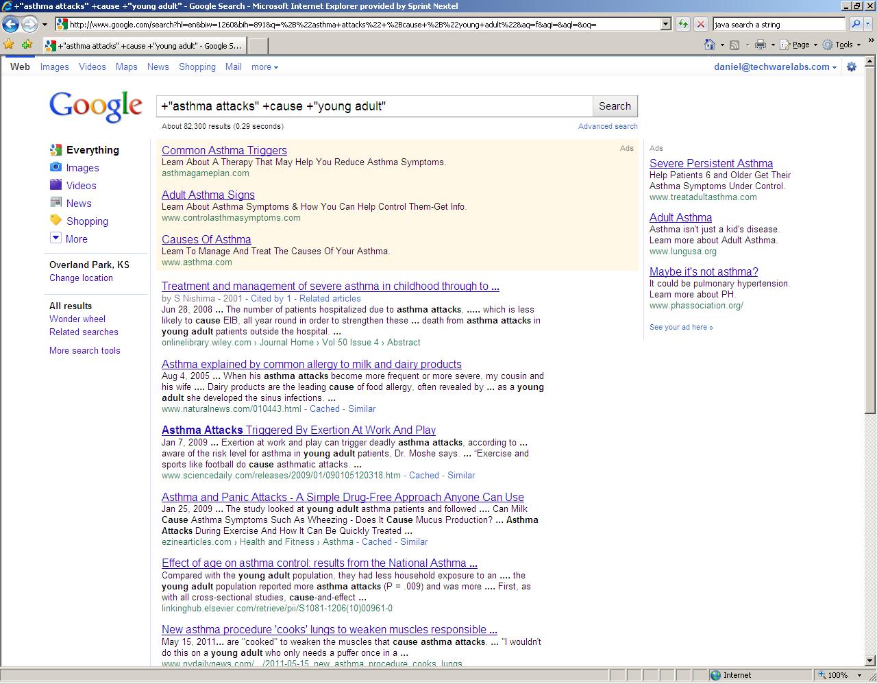Open the Asthma Attacks Triggered By Exertion result
Image resolution: width=877 pixels, height=684 pixels.
(299, 430)
